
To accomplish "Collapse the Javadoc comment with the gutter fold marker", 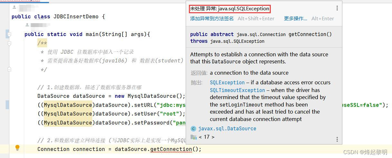I will click(9, 43).
